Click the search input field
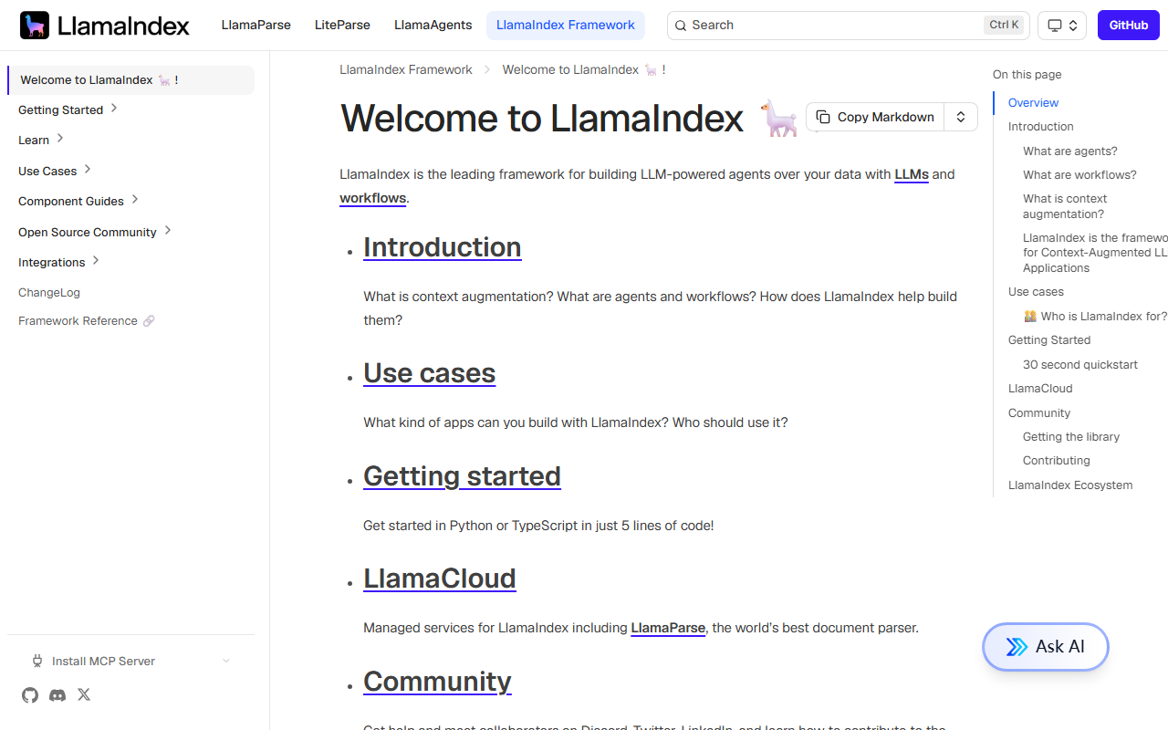This screenshot has height=730, width=1168. pos(849,26)
